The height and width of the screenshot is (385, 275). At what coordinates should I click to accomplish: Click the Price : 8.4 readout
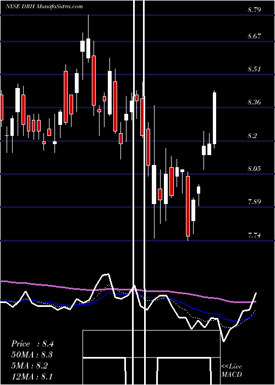point(32,344)
